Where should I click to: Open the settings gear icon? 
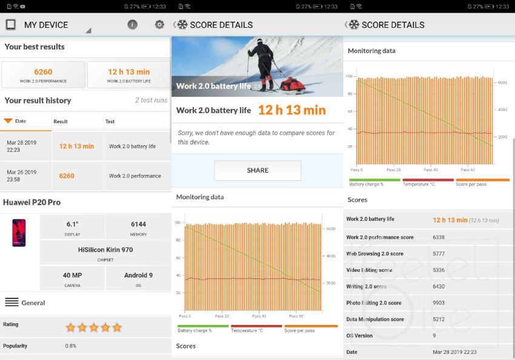point(159,25)
